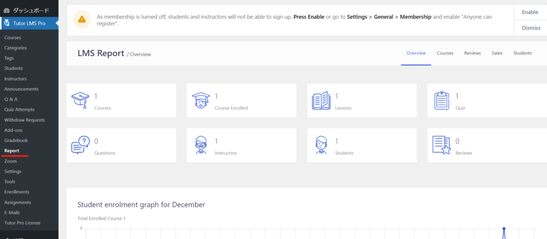This screenshot has width=547, height=239.
Task: Click the Students avatar icon
Action: (x=321, y=145)
